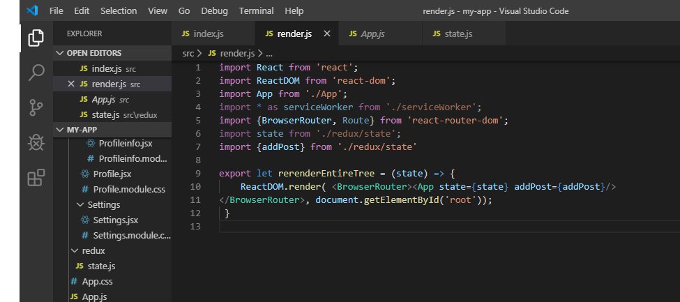Collapse the Settings folder
Image resolution: width=680 pixels, height=302 pixels.
click(103, 204)
